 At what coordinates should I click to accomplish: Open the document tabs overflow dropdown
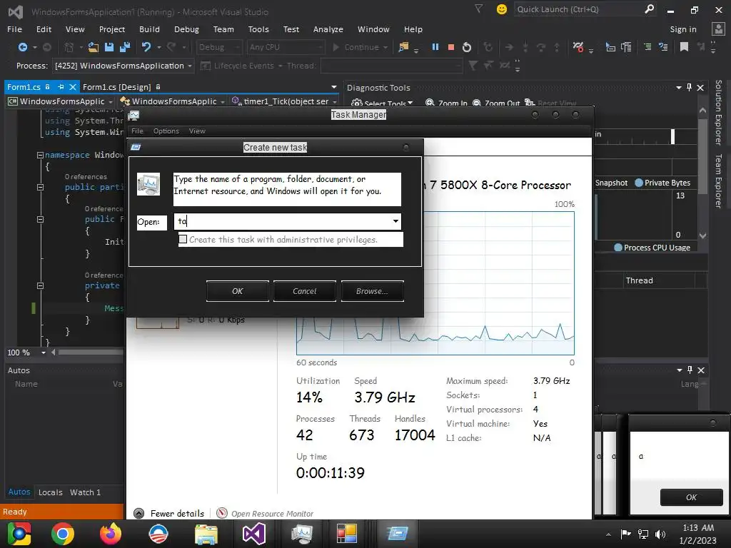334,86
